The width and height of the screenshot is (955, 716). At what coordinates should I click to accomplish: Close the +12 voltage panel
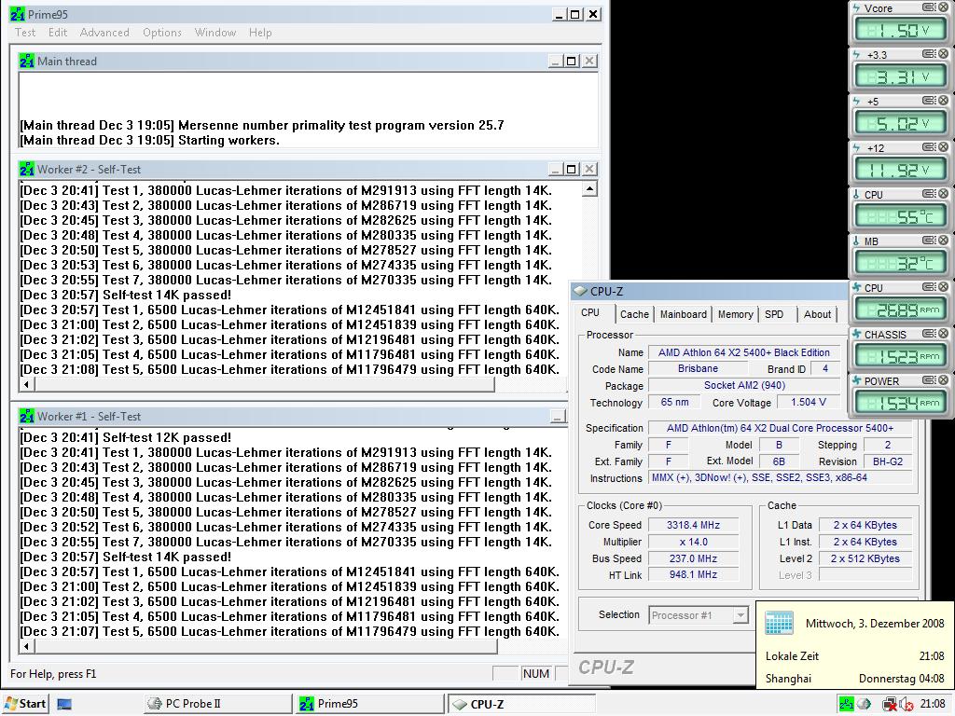click(x=943, y=146)
